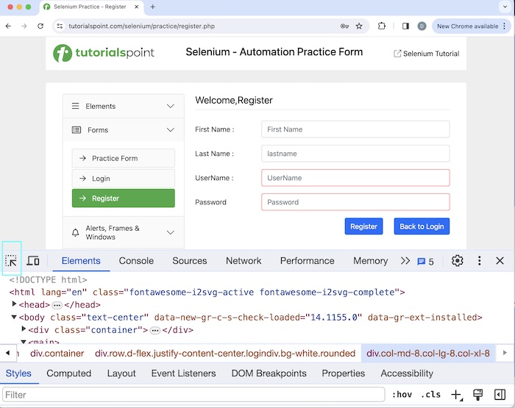The image size is (515, 408).
Task: Show more DevTools tabs chevron
Action: (405, 261)
